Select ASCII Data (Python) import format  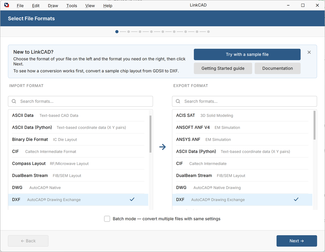tap(78, 128)
